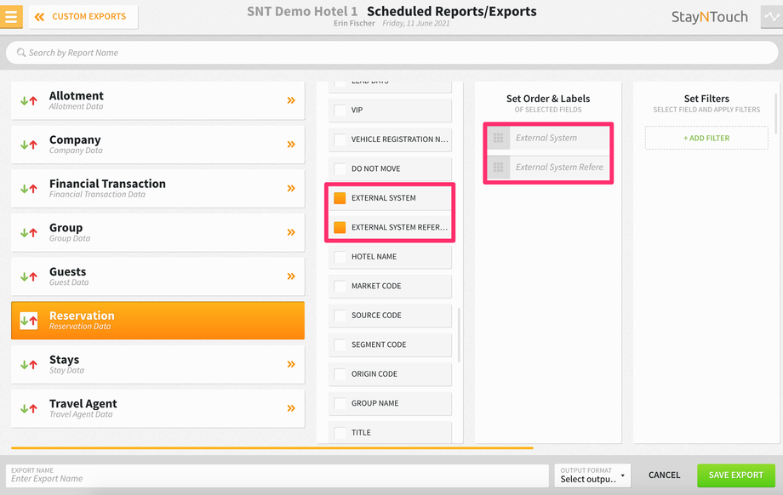Viewport: 783px width, 495px height.
Task: Click the activity pulse icon top right
Action: click(772, 16)
